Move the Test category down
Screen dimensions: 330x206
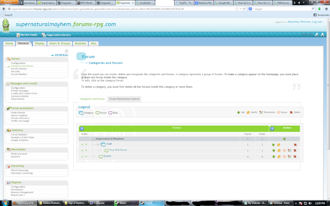(x=86, y=144)
